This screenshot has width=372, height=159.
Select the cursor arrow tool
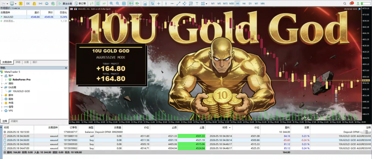pos(152,4)
